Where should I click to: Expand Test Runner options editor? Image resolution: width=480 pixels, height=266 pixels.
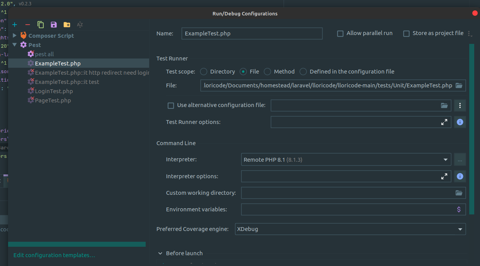pyautogui.click(x=444, y=122)
